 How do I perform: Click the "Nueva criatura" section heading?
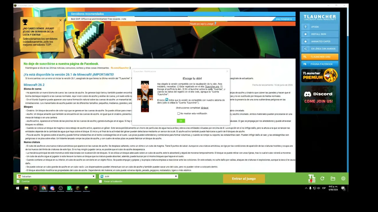tap(32, 142)
